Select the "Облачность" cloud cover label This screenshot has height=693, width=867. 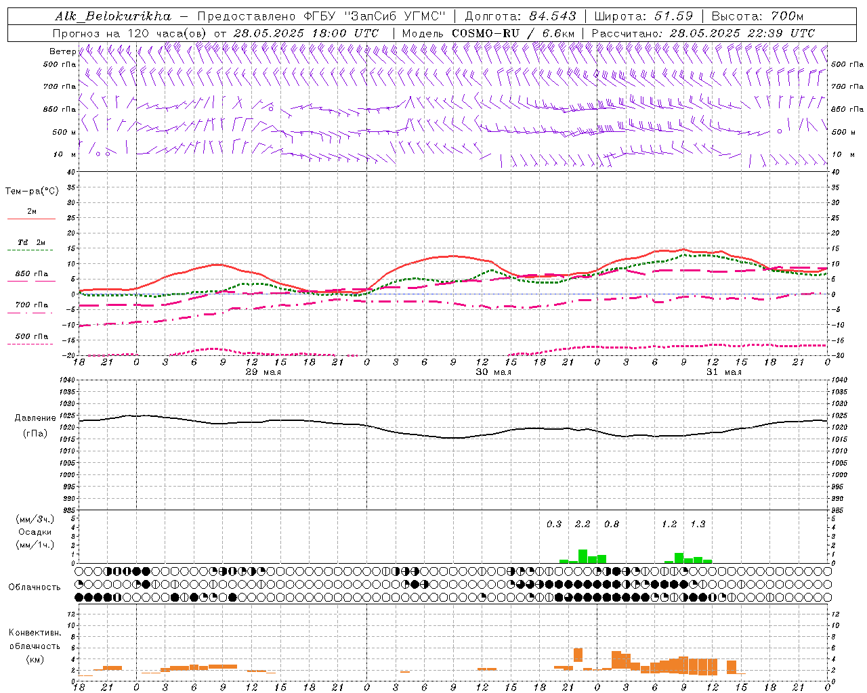(x=35, y=587)
